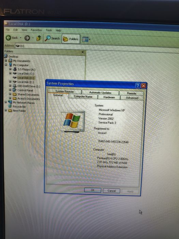Viewport: 179px width, 239px height.
Task: Select New Folder in tree
Action: tap(19, 111)
